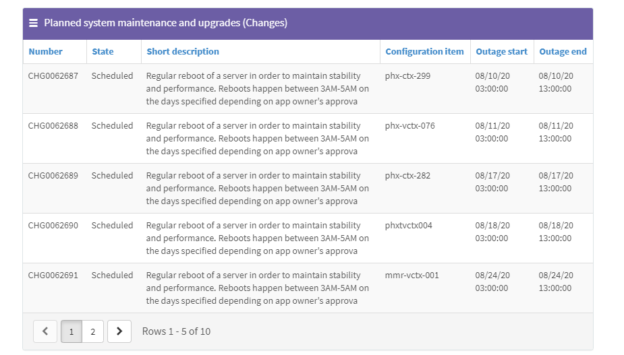
Task: Select change CHG0062689 row
Action: pyautogui.click(x=53, y=176)
